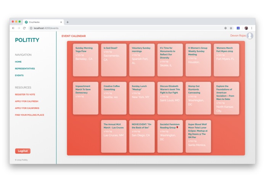Click the NAVIGATION section label
This screenshot has width=265, height=188.
[23, 55]
